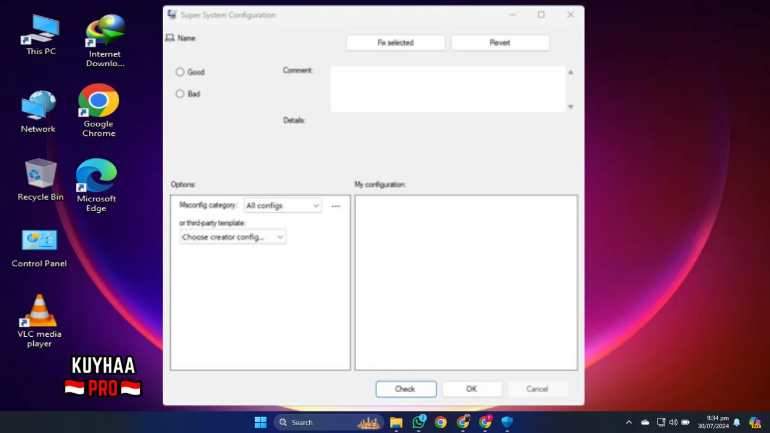Open This PC desktop icon
The height and width of the screenshot is (433, 770).
coord(41,35)
